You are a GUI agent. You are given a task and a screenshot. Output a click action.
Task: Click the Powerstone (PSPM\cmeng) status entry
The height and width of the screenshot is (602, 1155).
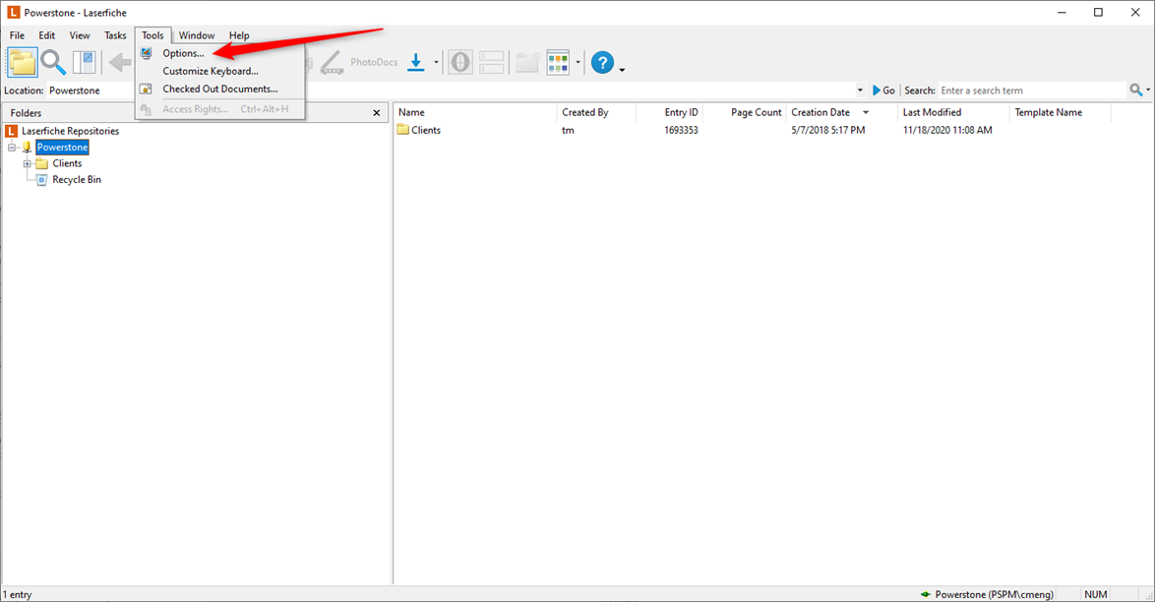point(994,594)
